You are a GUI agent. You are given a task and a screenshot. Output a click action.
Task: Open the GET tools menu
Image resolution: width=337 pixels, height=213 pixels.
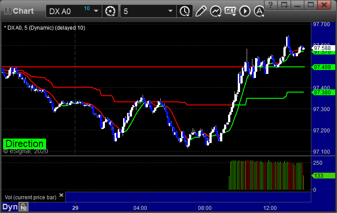click(230, 11)
